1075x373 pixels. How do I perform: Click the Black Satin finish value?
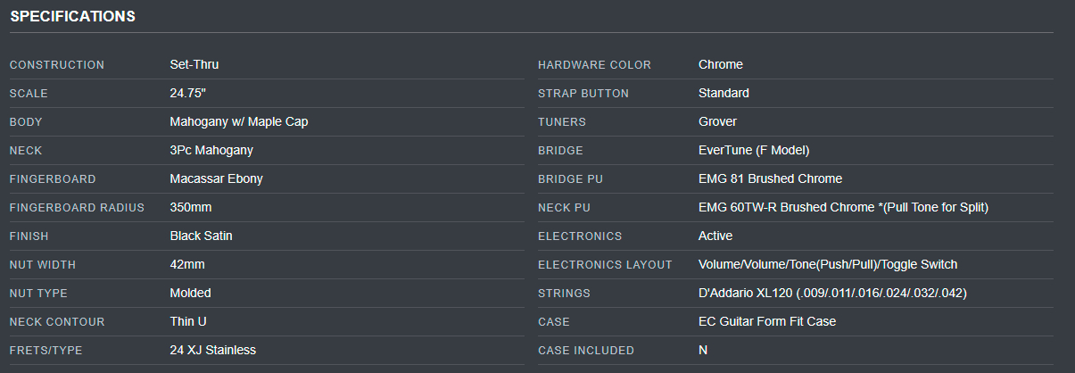201,236
